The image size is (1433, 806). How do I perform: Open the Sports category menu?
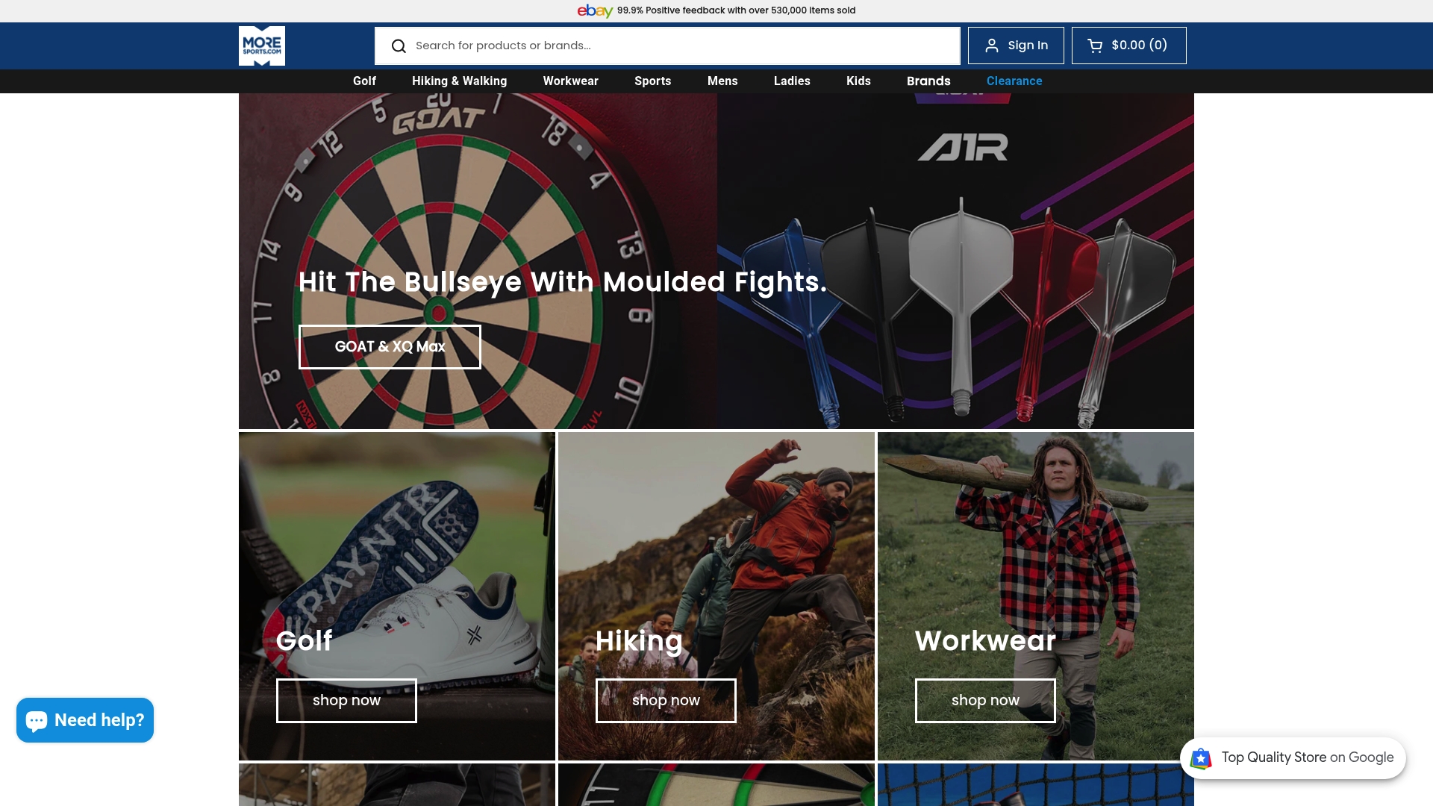652,81
